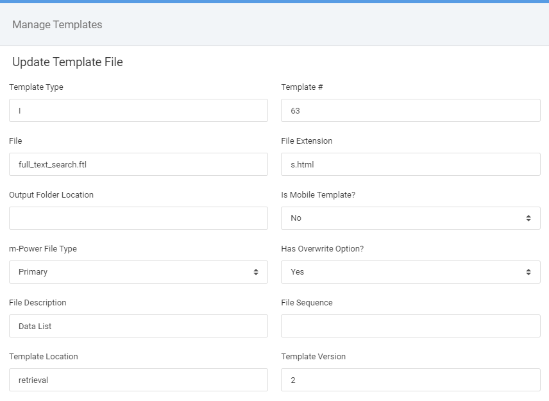This screenshot has width=549, height=401.
Task: Click the Has Overwrite Option? label
Action: pos(322,249)
